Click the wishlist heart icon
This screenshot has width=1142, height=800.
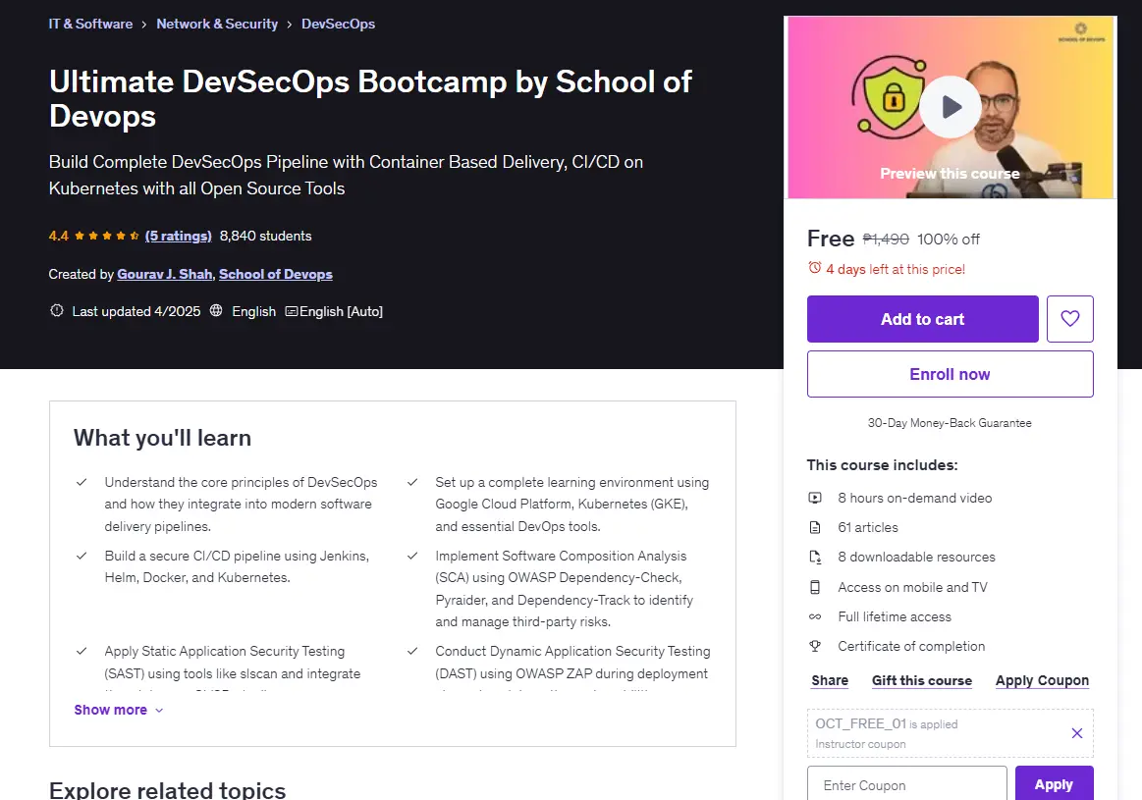click(1070, 319)
